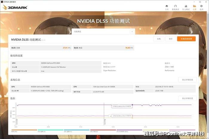The height and width of the screenshot is (139, 209).
Task: Click the question mark beside 功能测试 field
Action: pos(132,32)
